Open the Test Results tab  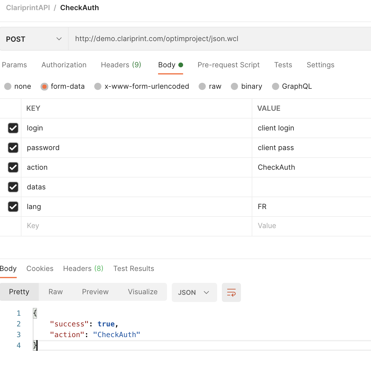[x=134, y=269]
